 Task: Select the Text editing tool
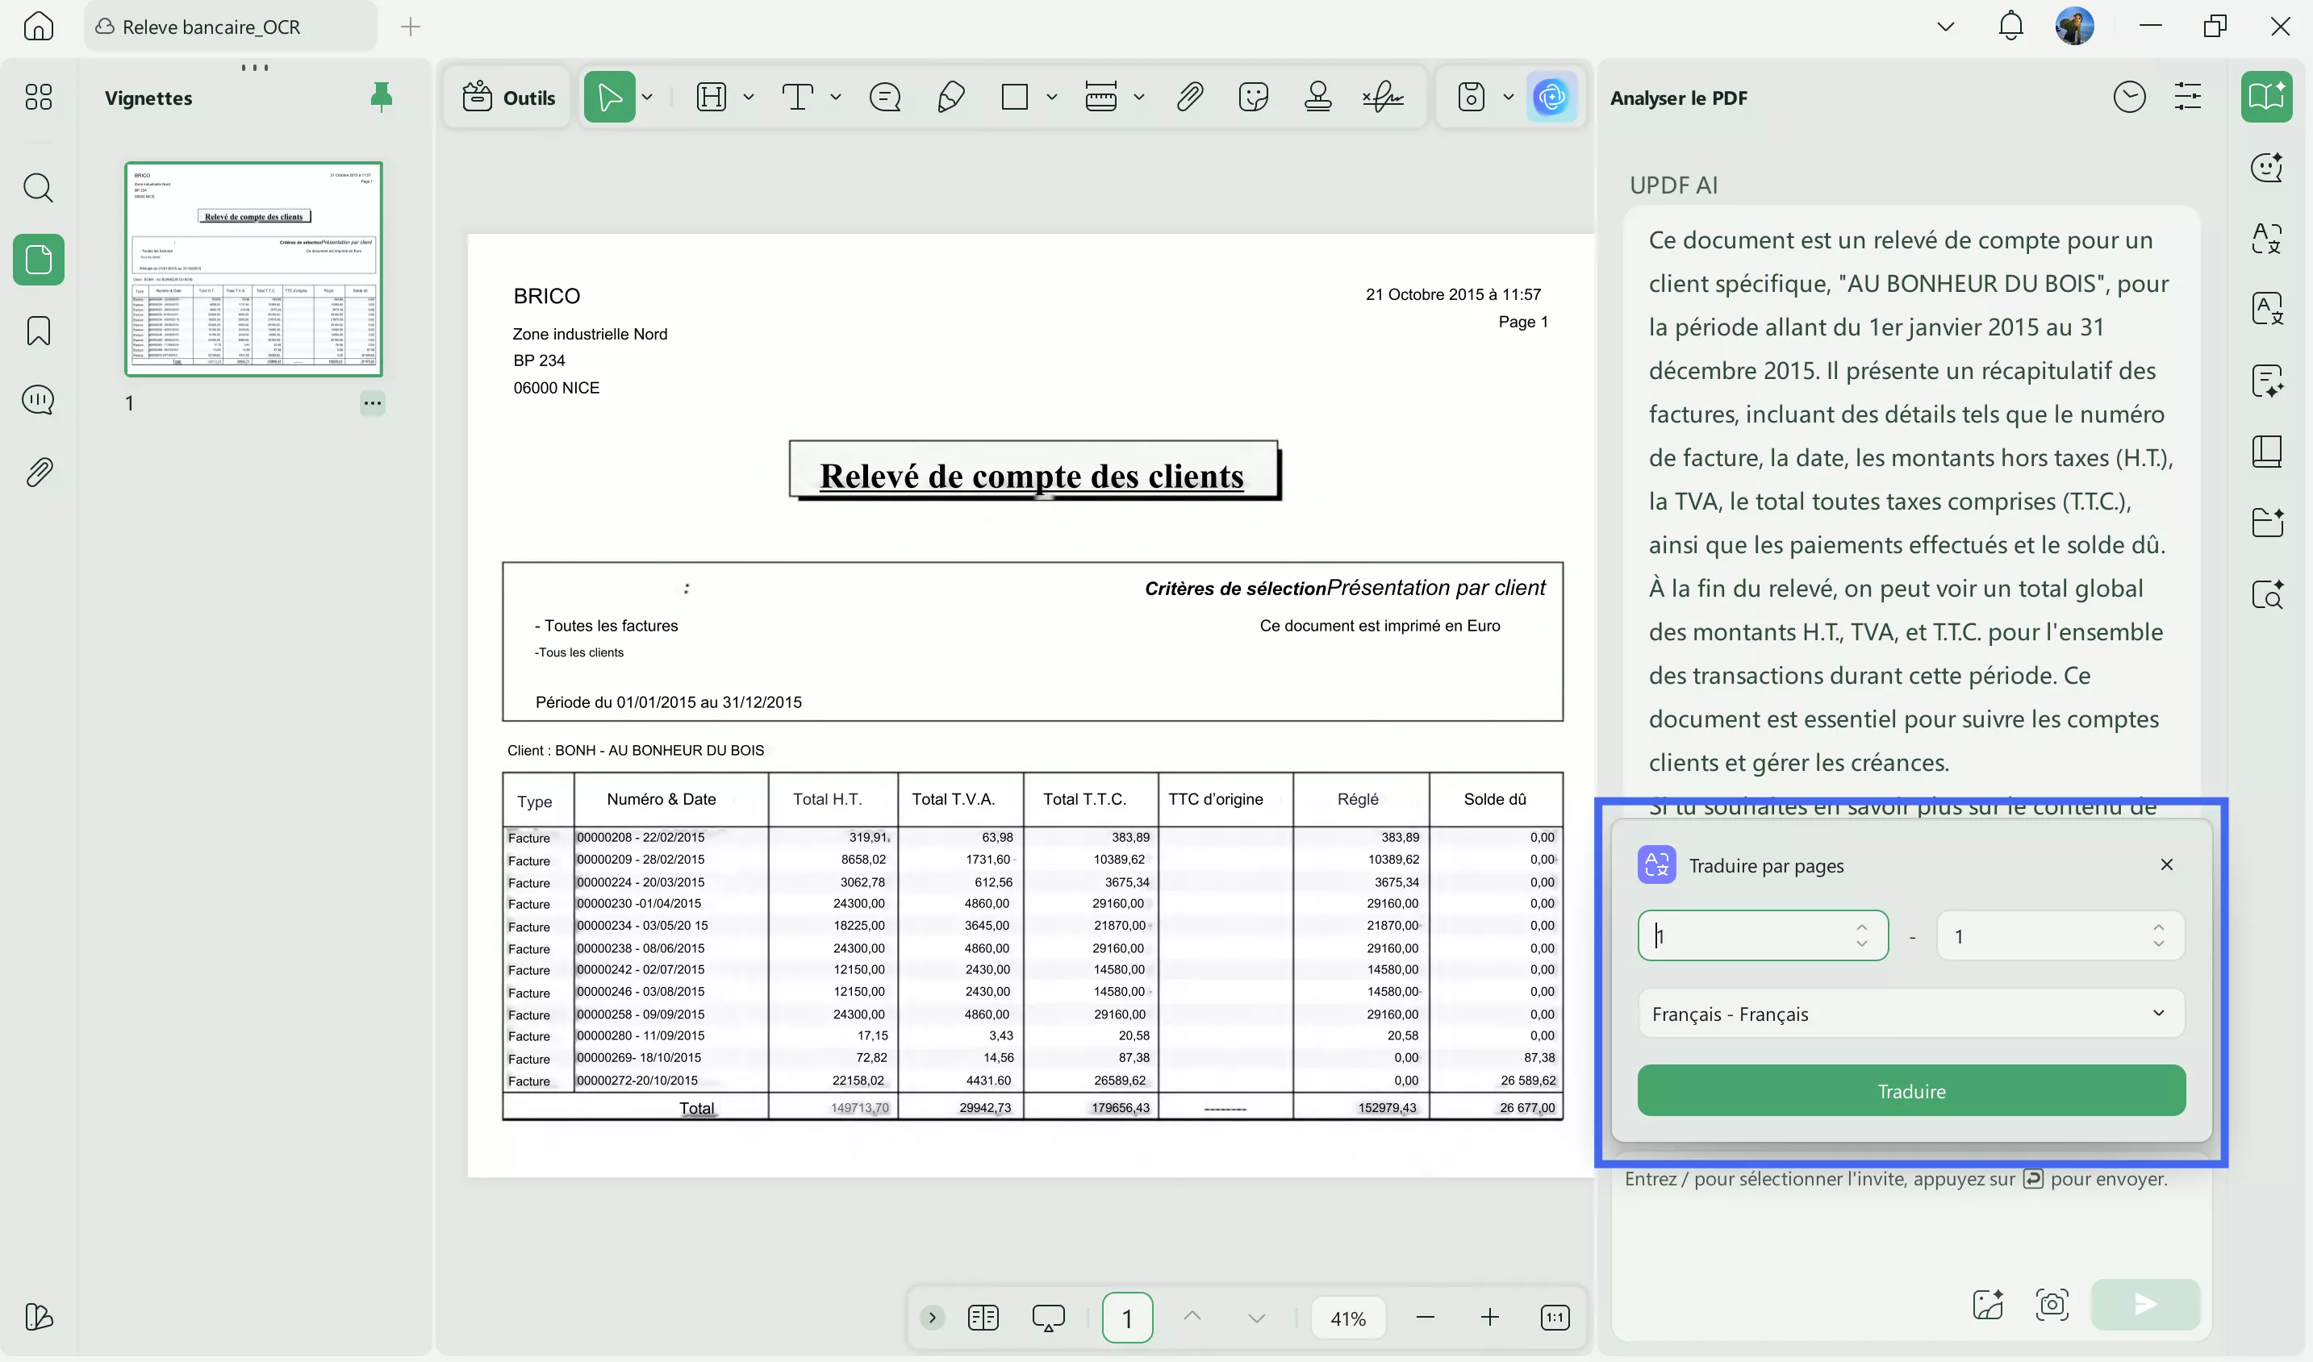pyautogui.click(x=799, y=97)
